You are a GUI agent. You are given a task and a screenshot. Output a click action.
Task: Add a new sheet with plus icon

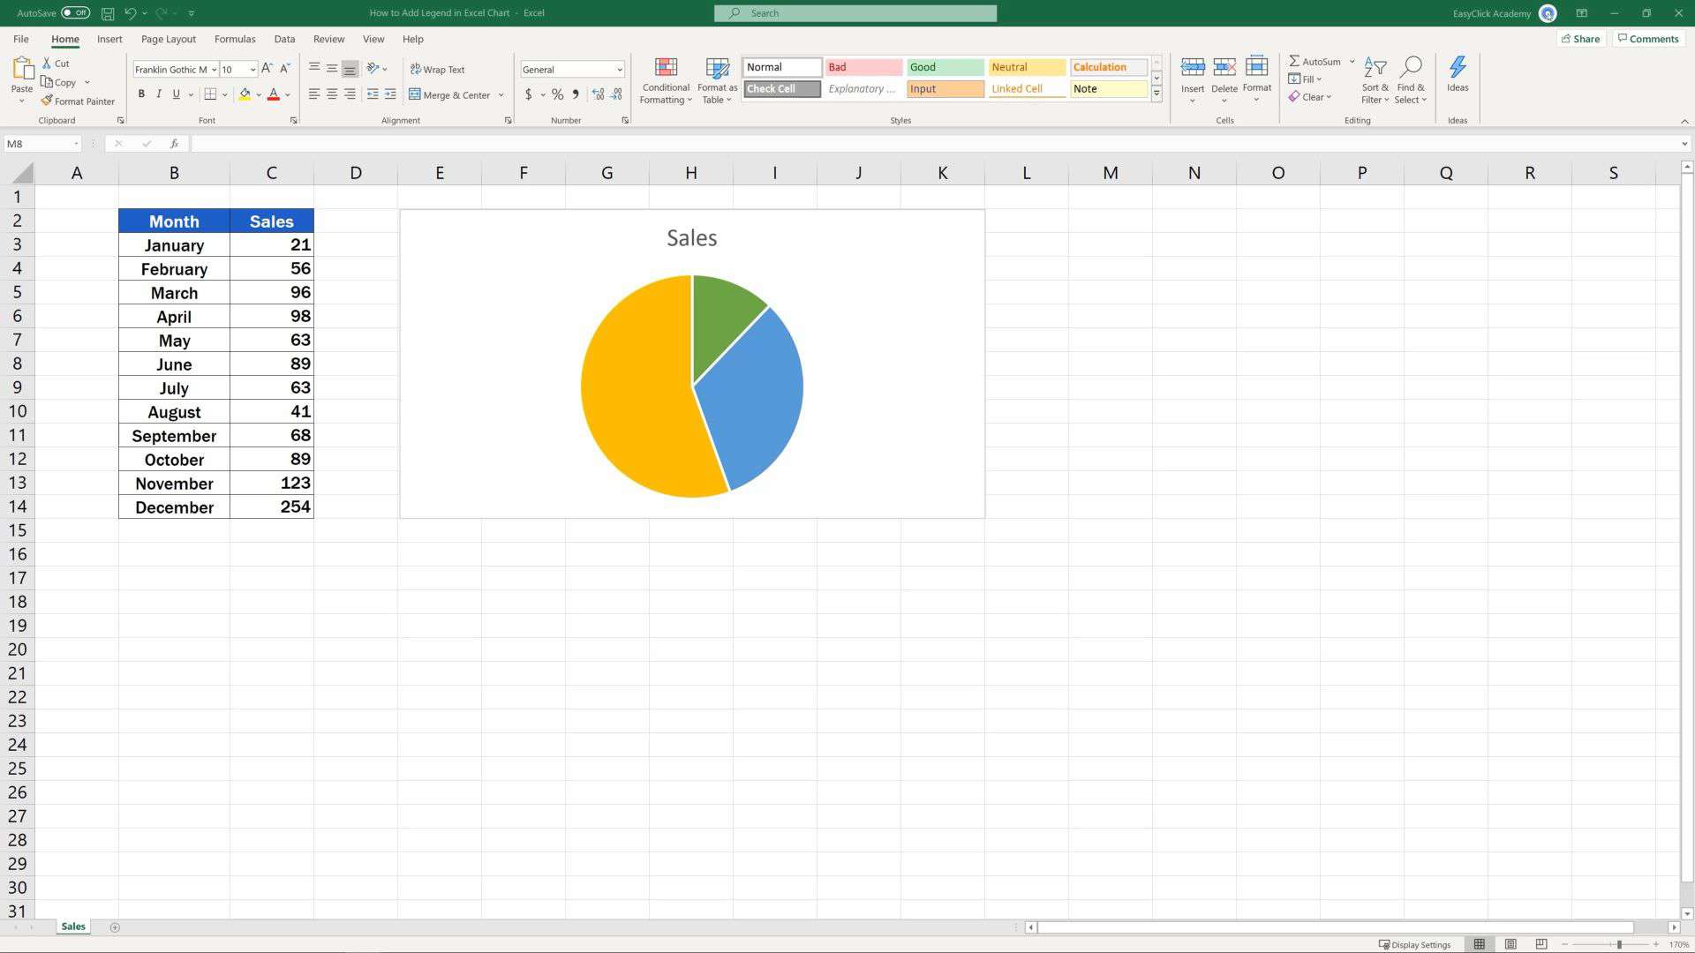click(x=115, y=927)
